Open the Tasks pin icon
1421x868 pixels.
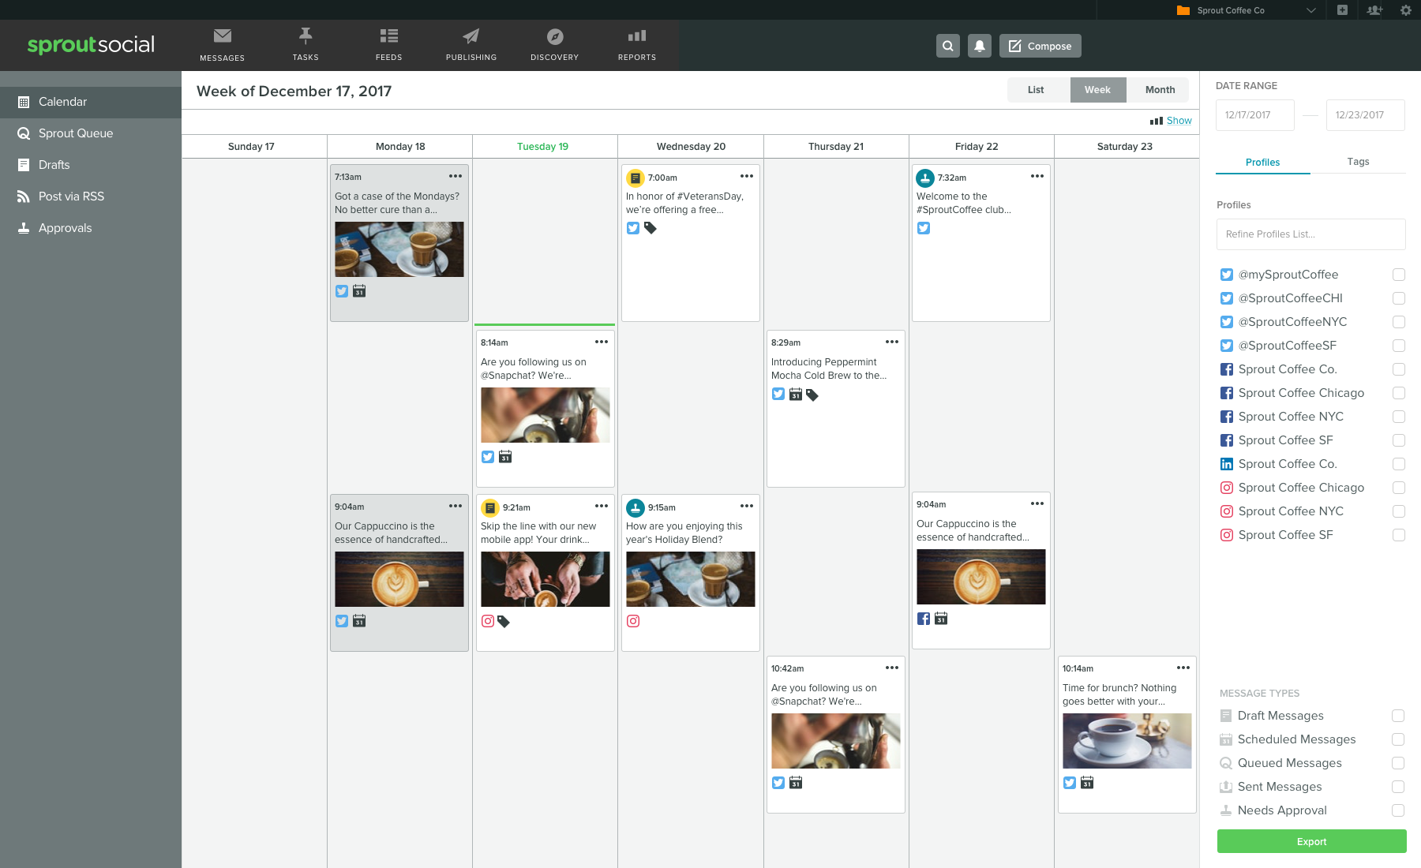tap(306, 36)
